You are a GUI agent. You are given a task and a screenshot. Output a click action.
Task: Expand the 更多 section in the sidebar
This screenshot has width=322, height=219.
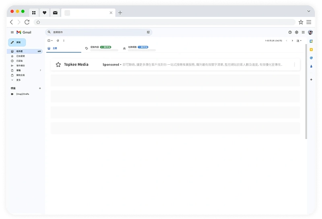click(x=18, y=80)
